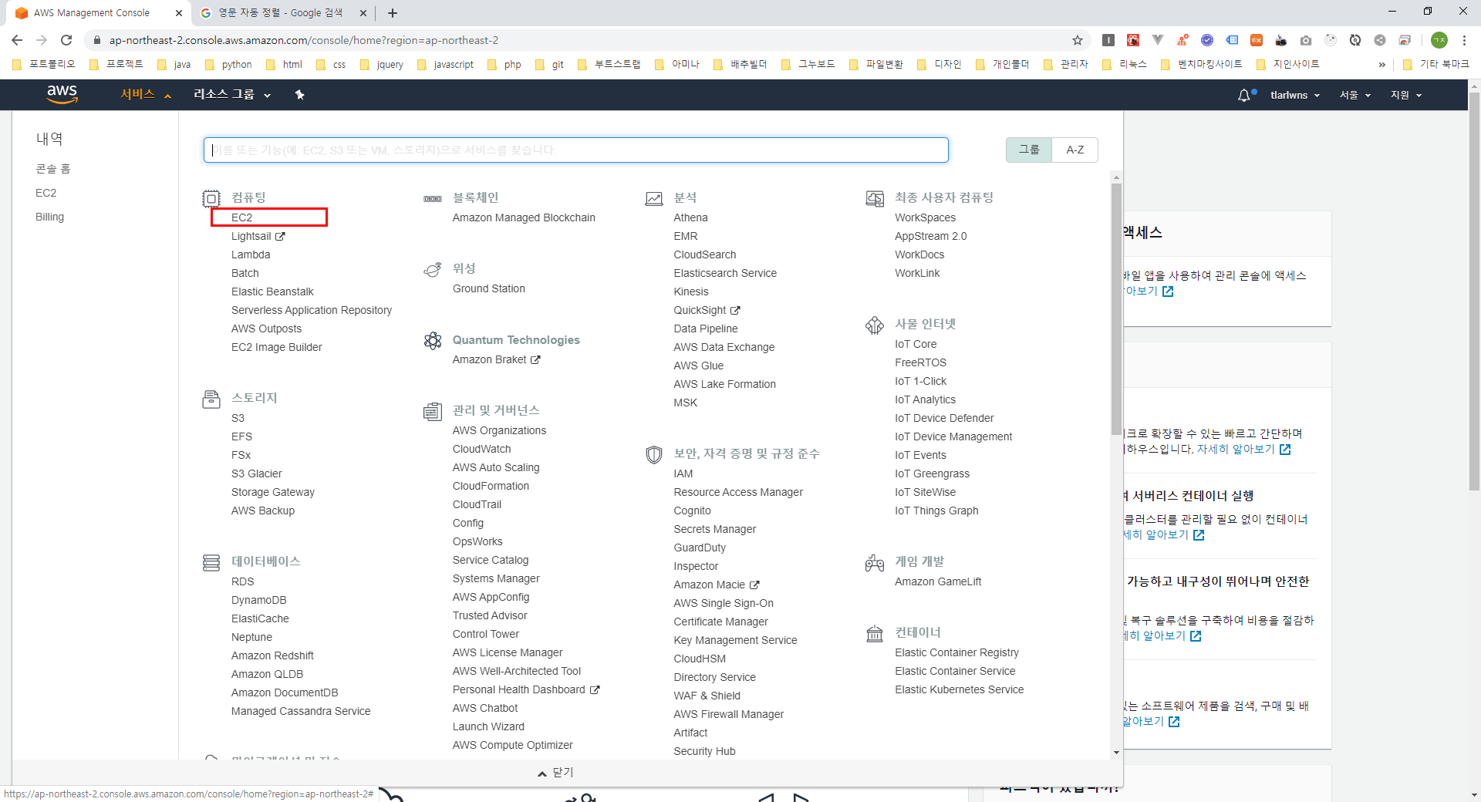Click the 블록체인 category icon
This screenshot has width=1481, height=802.
pyautogui.click(x=433, y=198)
